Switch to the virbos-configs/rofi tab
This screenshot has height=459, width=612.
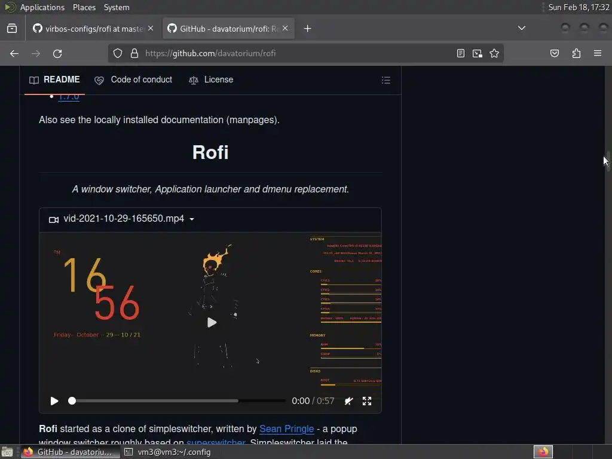tap(94, 29)
